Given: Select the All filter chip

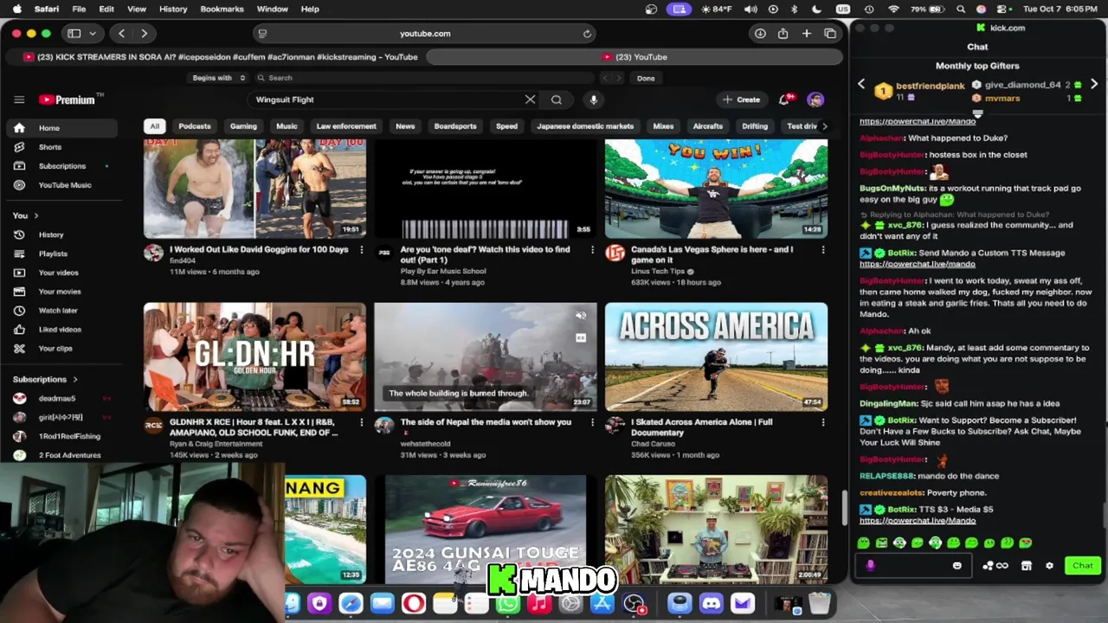Looking at the screenshot, I should tap(154, 126).
